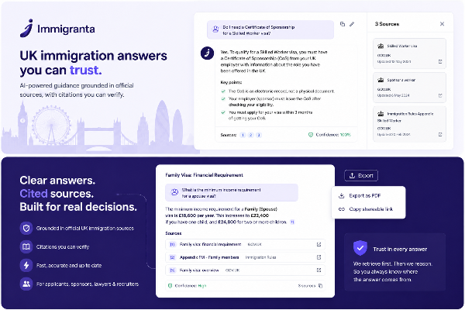The image size is (465, 310).
Task: Open the Family visa overview source
Action: point(245,270)
